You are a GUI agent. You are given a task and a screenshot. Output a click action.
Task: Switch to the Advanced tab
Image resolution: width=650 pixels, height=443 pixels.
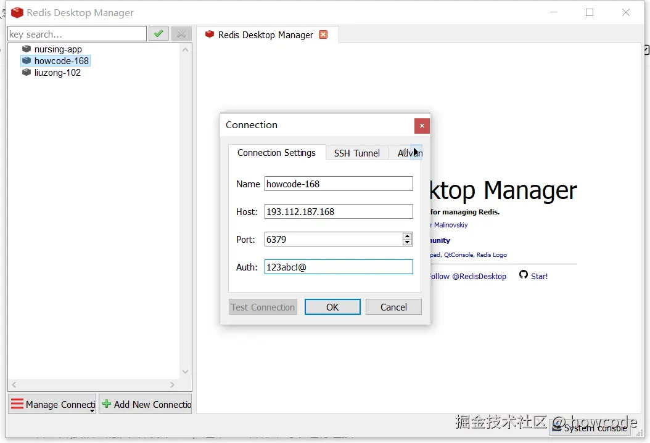coord(400,153)
